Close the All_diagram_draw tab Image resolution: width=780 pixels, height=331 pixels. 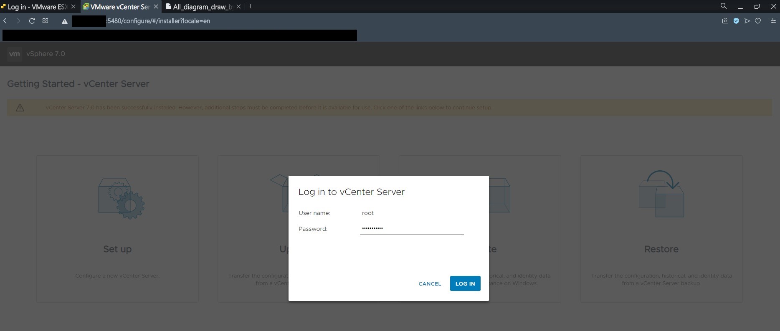click(238, 7)
